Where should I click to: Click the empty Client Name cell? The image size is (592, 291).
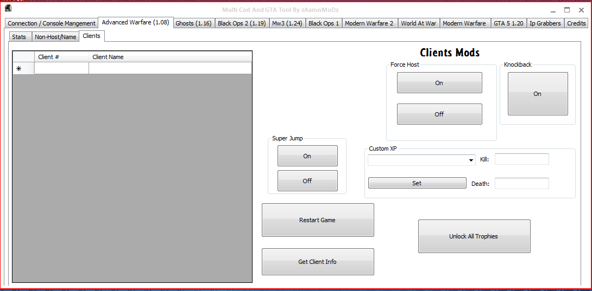[171, 68]
